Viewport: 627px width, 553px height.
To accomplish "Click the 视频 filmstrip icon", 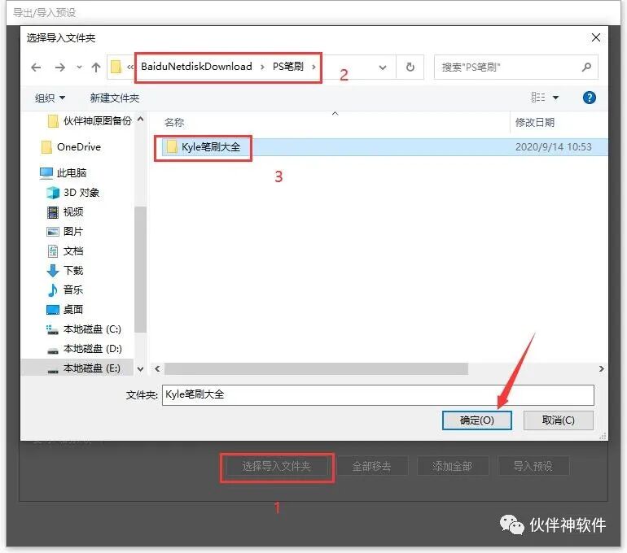I will [53, 212].
